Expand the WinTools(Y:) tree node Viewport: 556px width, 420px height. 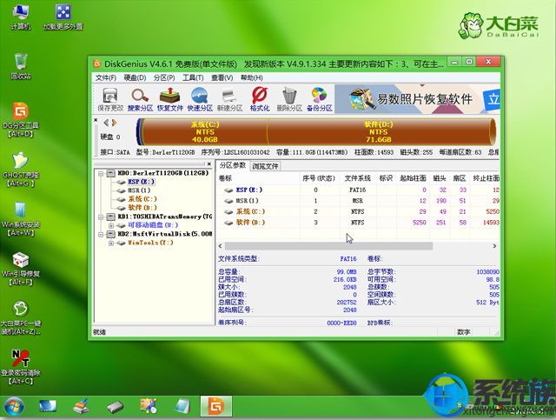[x=111, y=243]
